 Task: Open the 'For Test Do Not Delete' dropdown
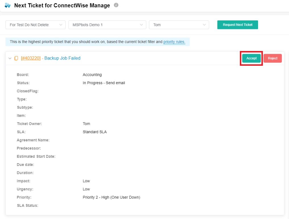(36, 25)
